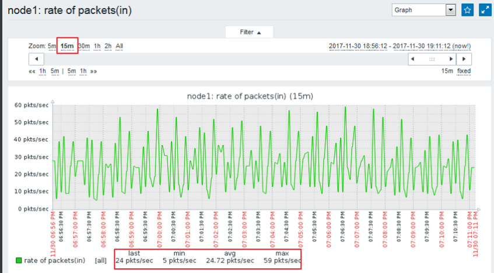This screenshot has height=273, width=494.
Task: Select the 15m zoom option
Action: tap(67, 46)
